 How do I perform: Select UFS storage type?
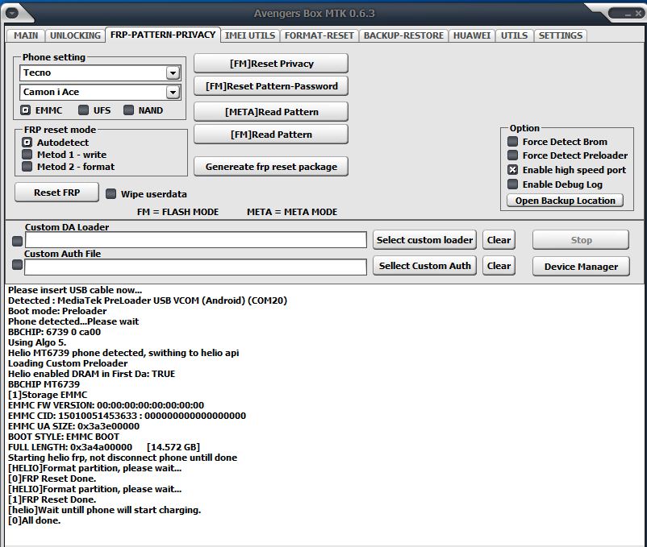click(x=83, y=110)
